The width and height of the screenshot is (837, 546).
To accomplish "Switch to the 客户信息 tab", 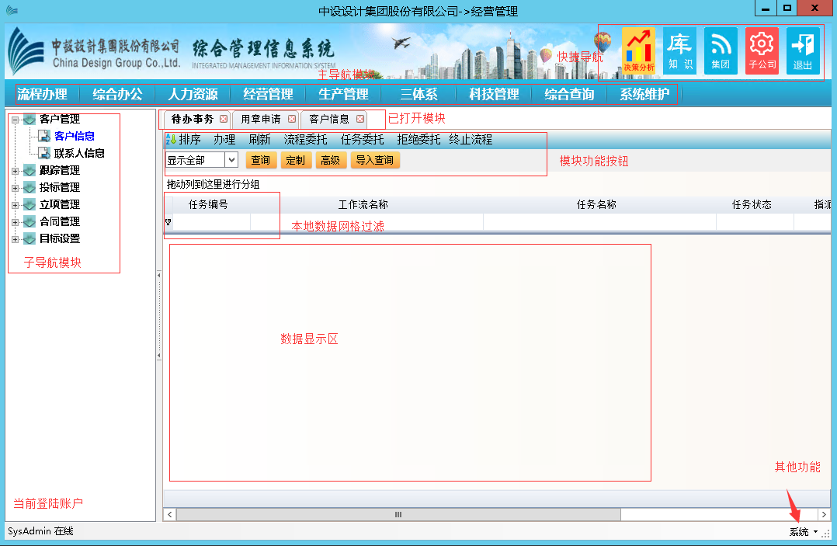I will (x=329, y=120).
